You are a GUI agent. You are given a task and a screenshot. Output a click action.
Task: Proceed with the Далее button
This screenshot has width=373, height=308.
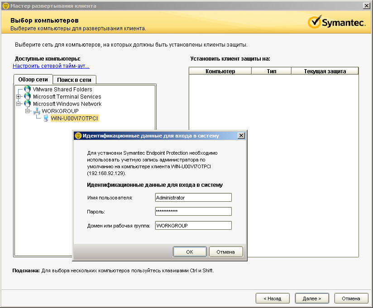click(312, 299)
